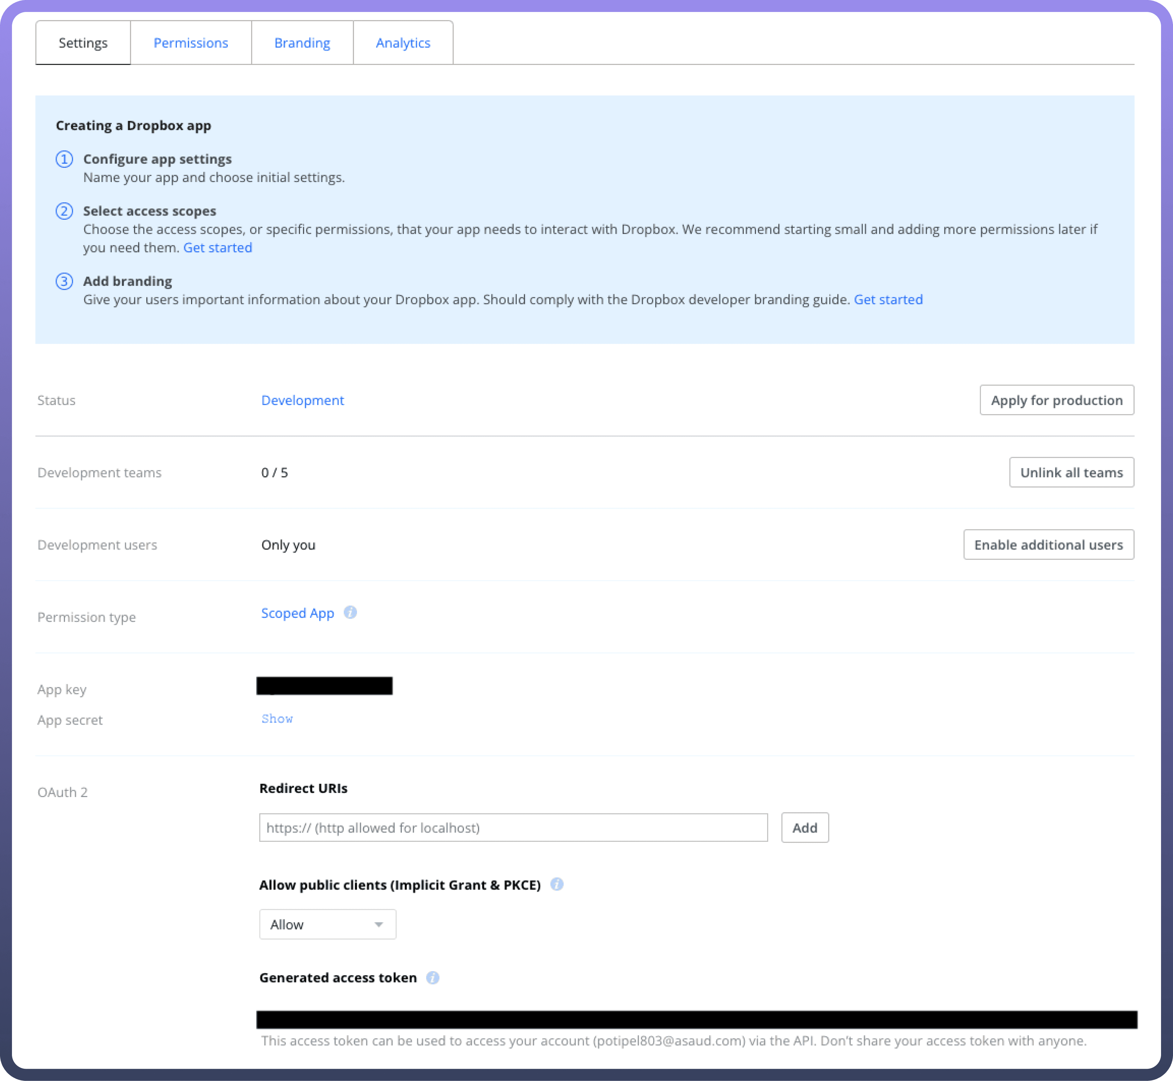Click the Development status link
This screenshot has height=1081, width=1173.
point(302,400)
